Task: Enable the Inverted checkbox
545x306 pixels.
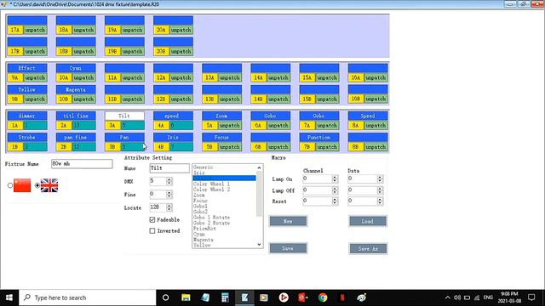Action: tap(152, 230)
